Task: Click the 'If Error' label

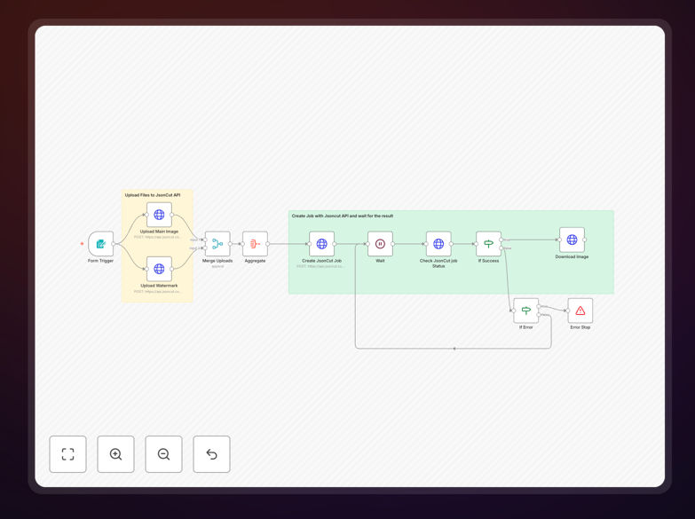Action: (x=526, y=327)
